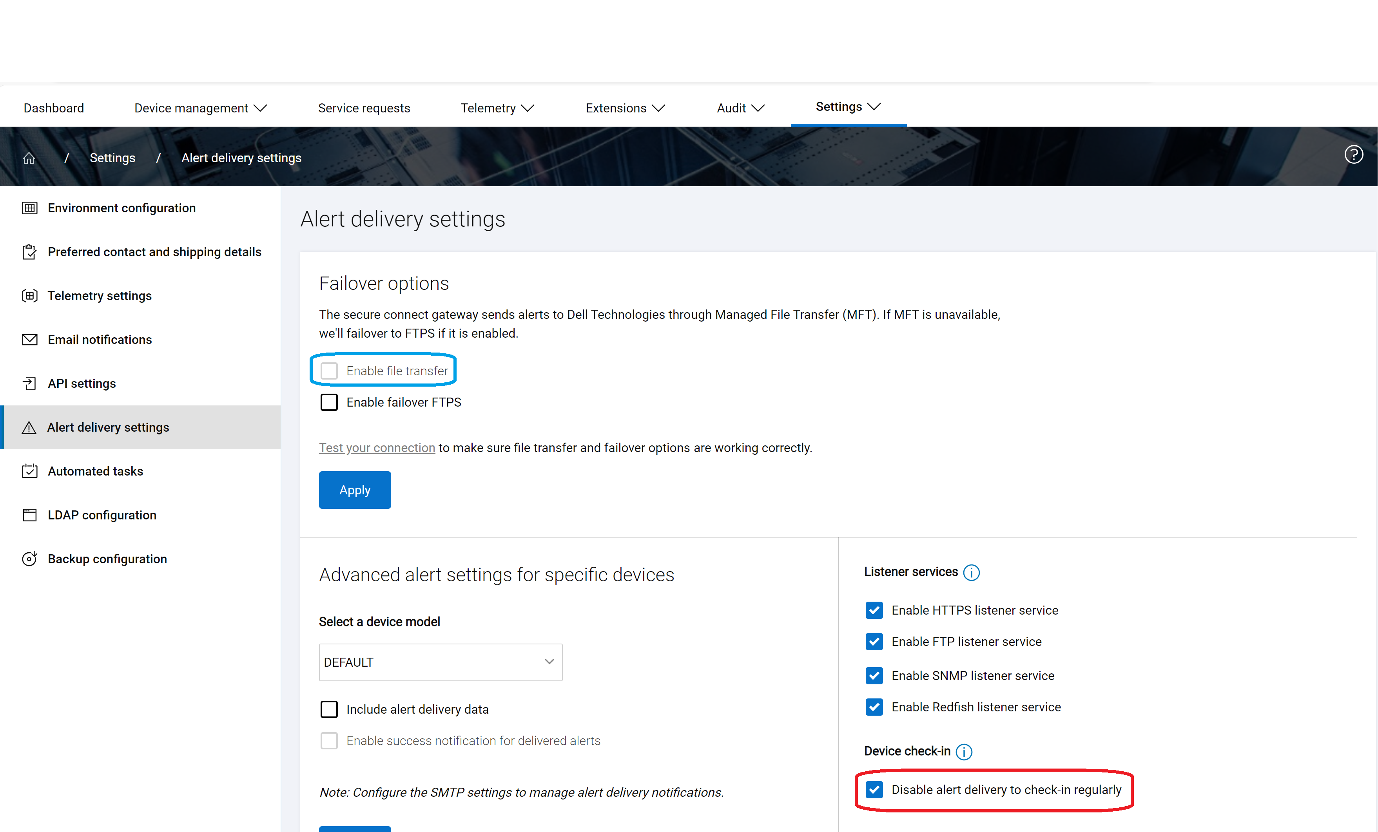Uncheck Enable FTP listener service
Image resolution: width=1378 pixels, height=832 pixels.
(874, 642)
